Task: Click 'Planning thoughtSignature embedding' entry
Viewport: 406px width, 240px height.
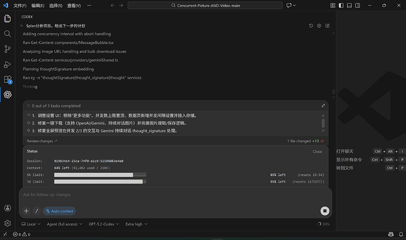Action: point(58,69)
